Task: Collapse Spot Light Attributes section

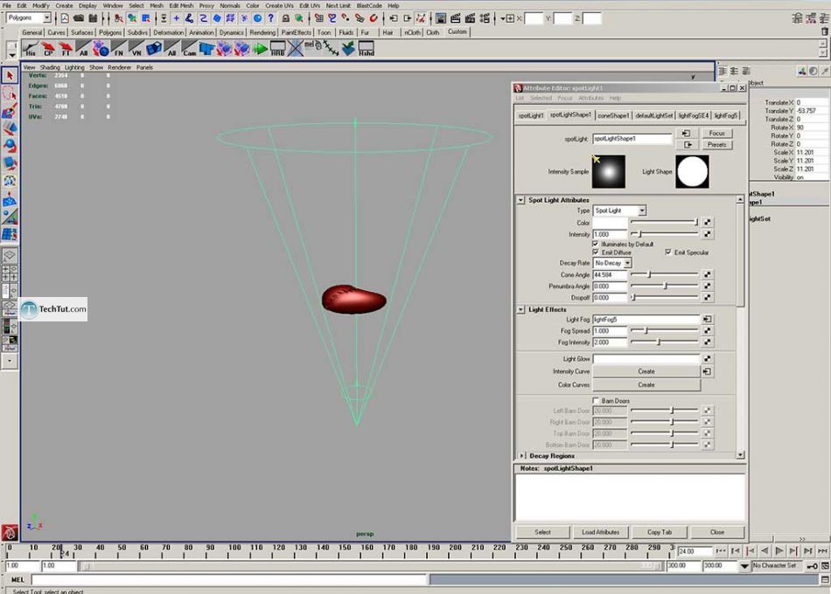Action: (520, 200)
